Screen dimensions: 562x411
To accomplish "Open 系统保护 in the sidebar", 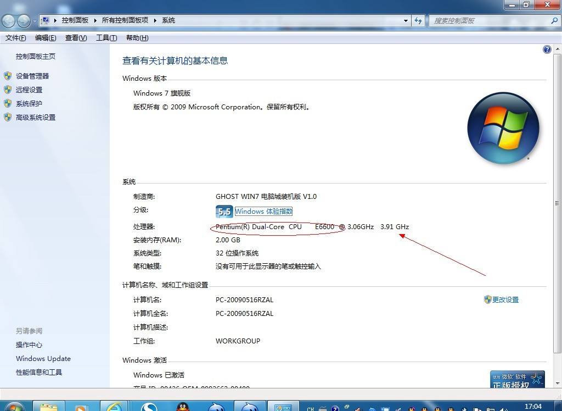I will pyautogui.click(x=29, y=103).
